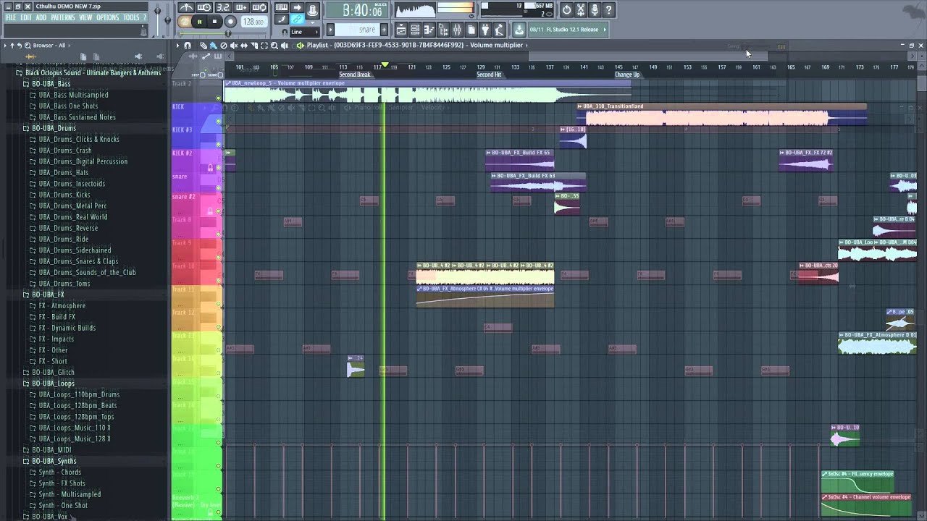Enable the metronome icon

point(186,8)
